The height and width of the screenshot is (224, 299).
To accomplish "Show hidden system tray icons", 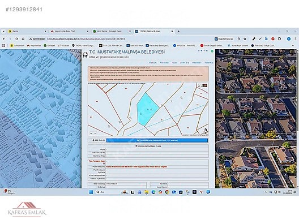I will point(266,192).
